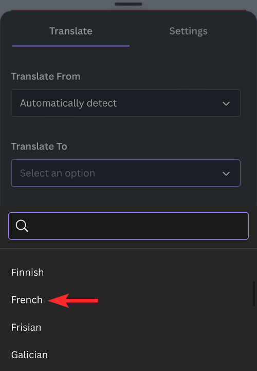Click the purple underline beneath Translate tab
Image resolution: width=257 pixels, height=371 pixels.
(71, 46)
